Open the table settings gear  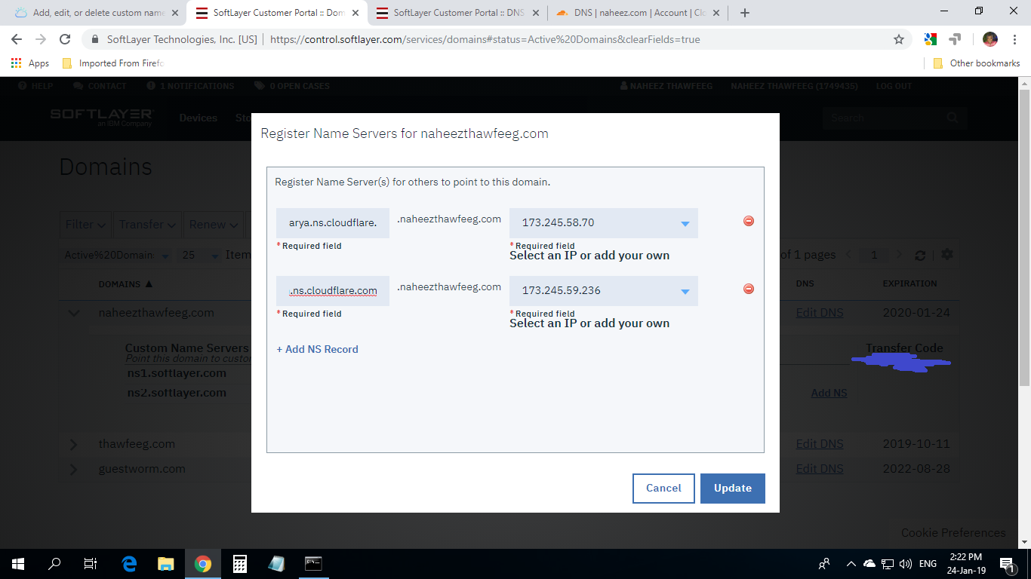(x=947, y=255)
